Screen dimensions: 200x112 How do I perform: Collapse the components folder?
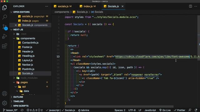coord(28,38)
